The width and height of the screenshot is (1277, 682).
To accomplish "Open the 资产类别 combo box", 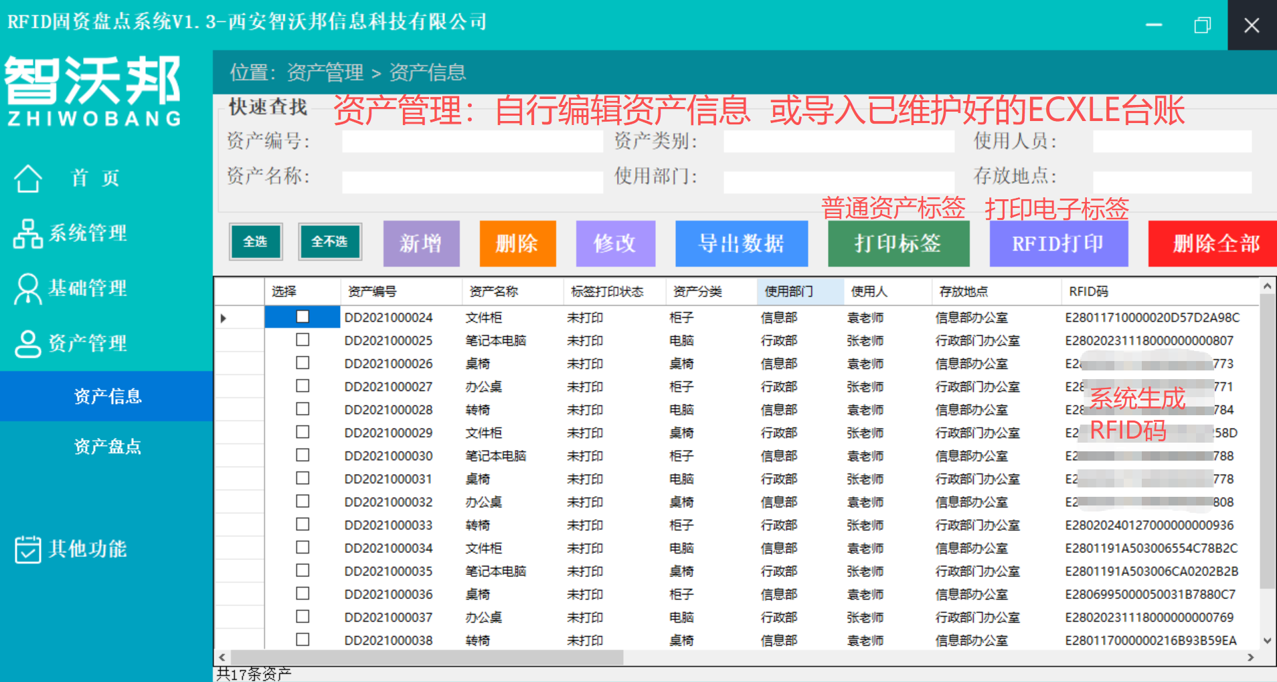I will click(x=839, y=142).
